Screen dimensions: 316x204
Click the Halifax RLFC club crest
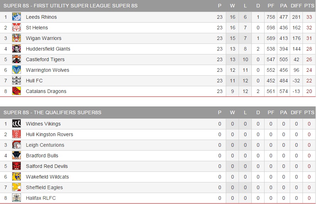[x=16, y=198]
